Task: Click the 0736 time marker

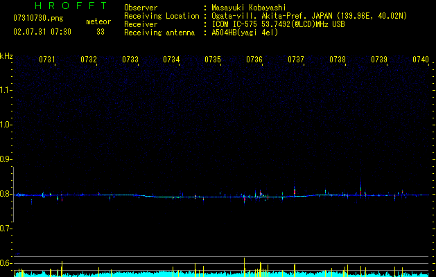Action: coord(254,60)
